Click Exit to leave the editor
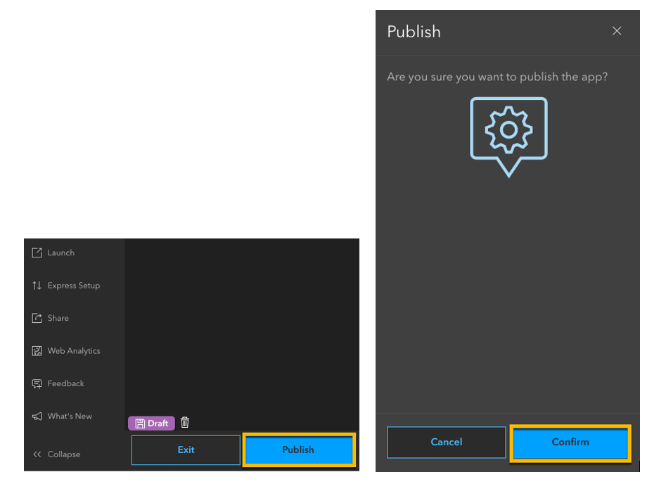The width and height of the screenshot is (659, 491). [x=185, y=450]
